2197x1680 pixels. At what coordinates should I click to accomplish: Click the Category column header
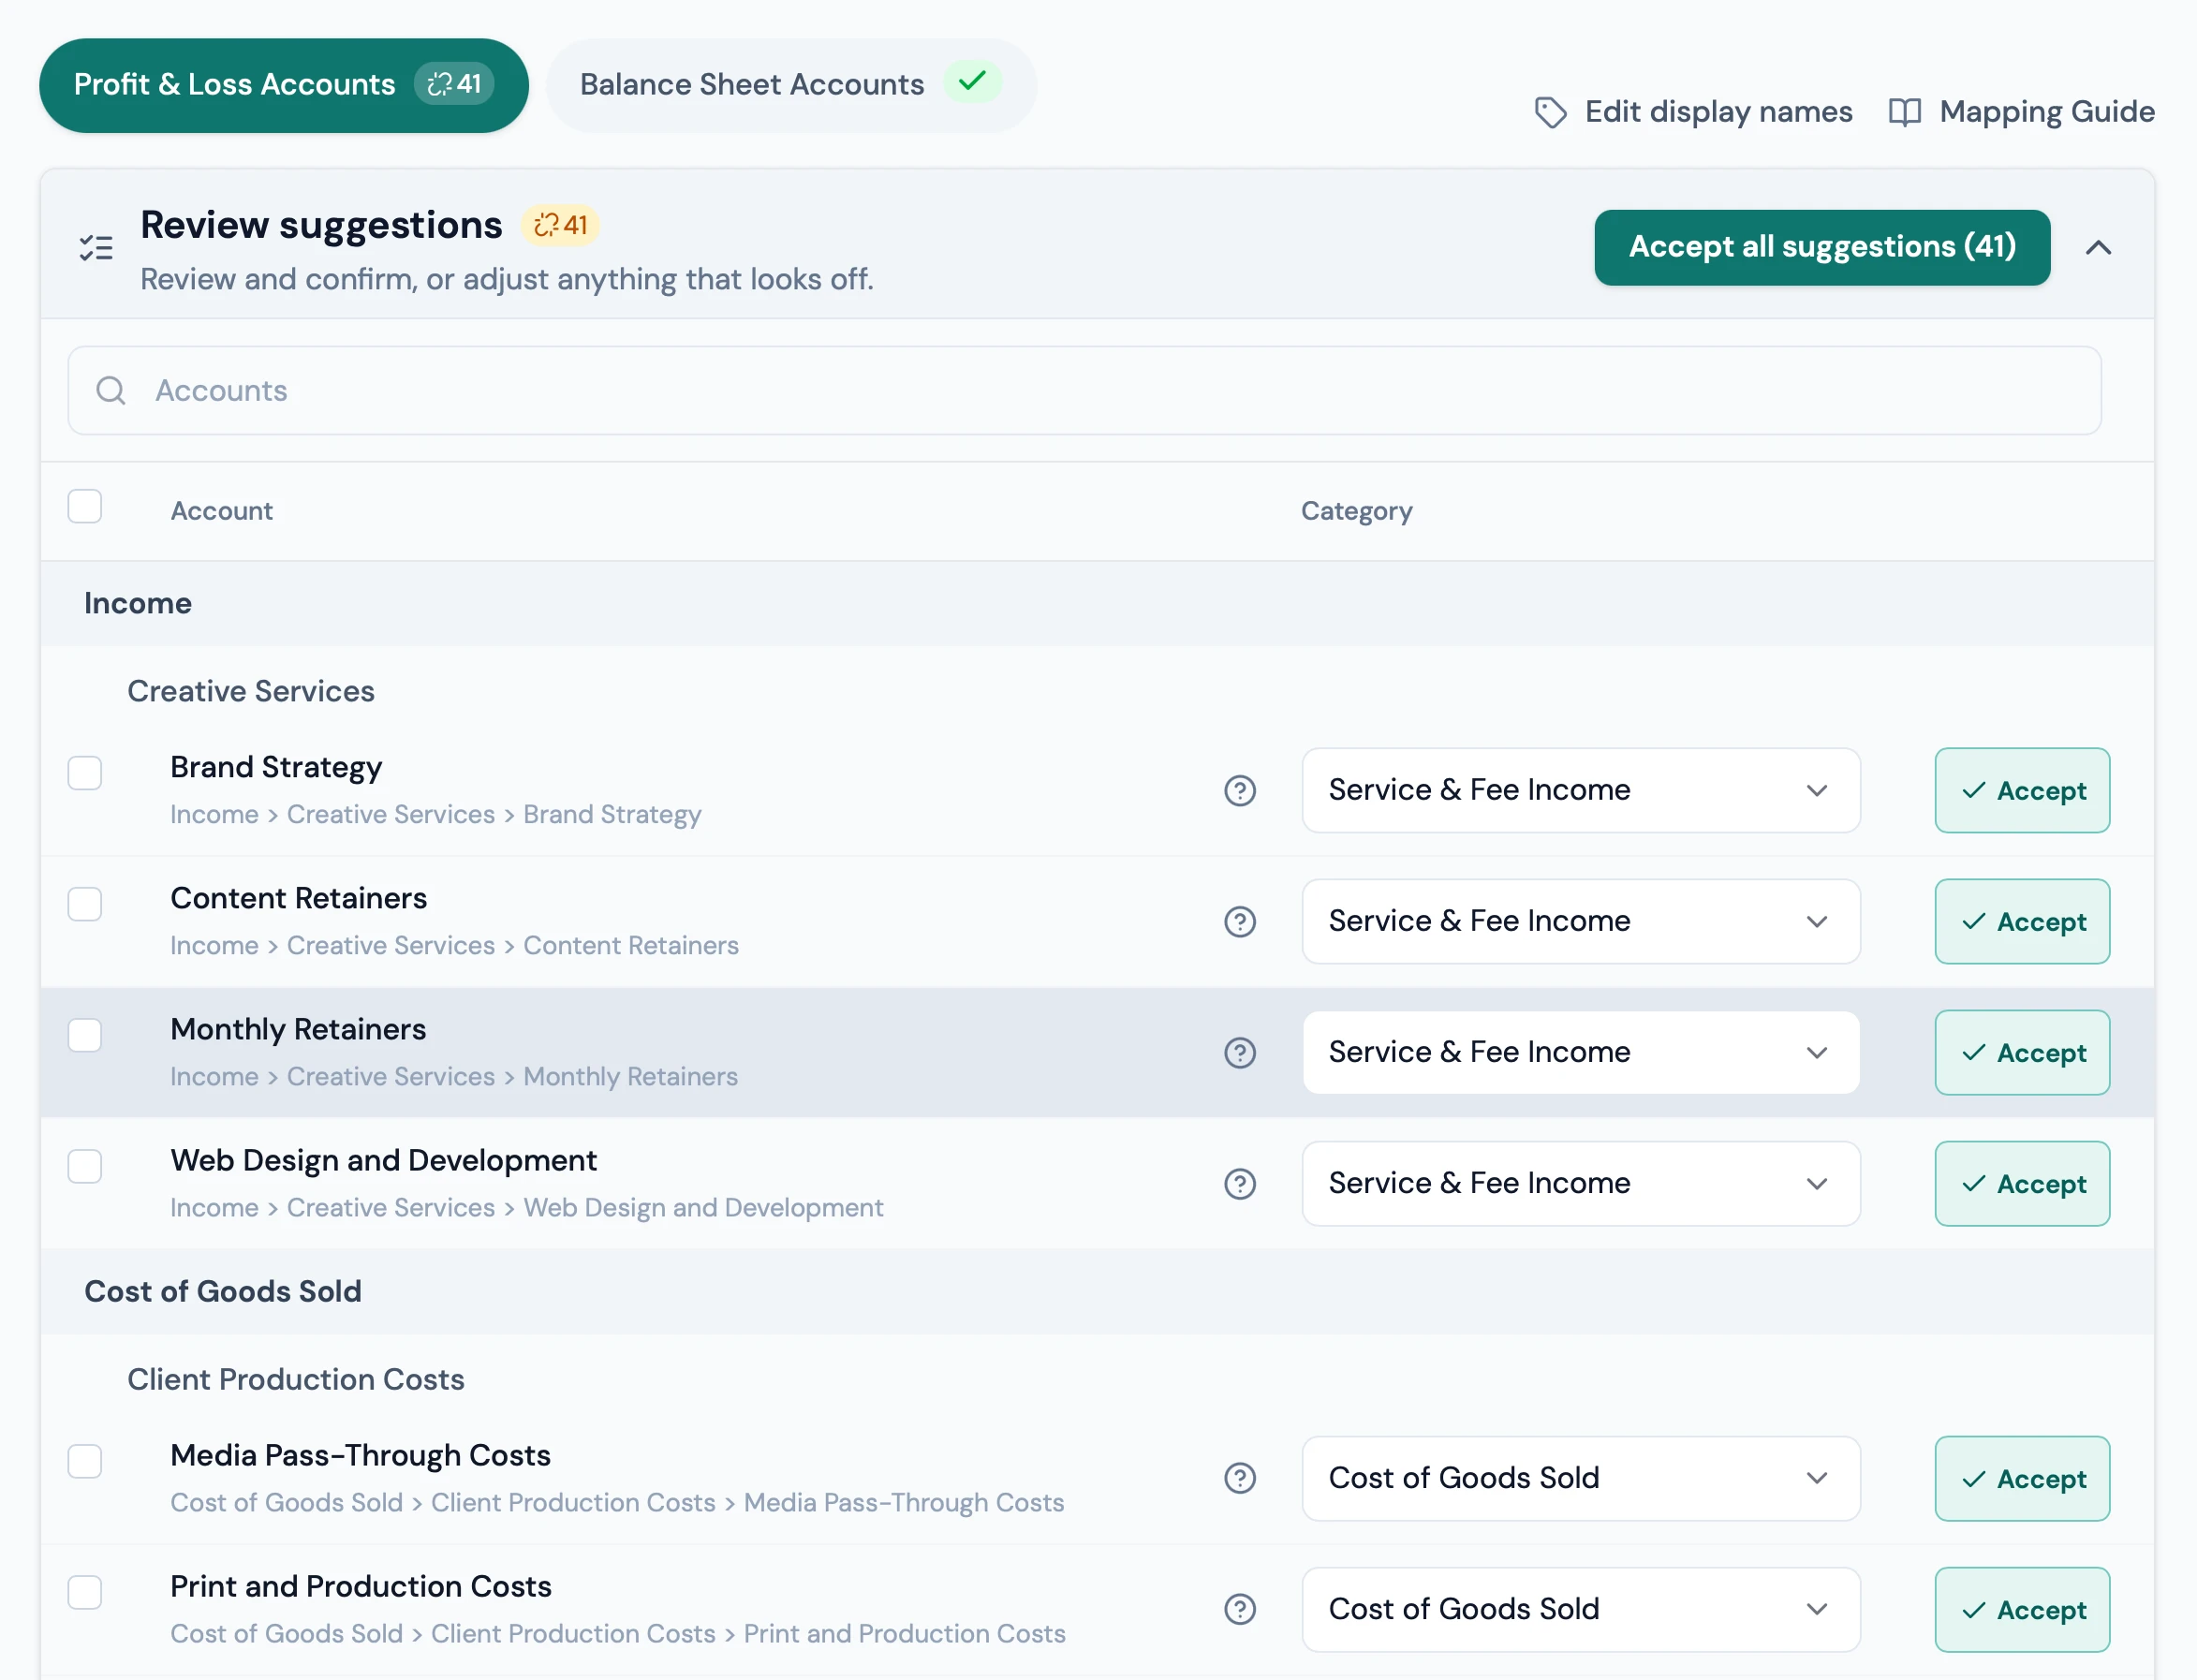click(1356, 511)
